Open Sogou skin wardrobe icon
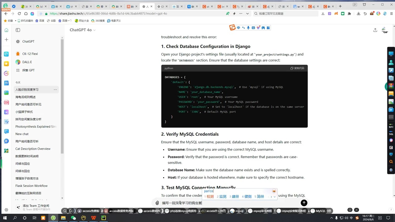The image size is (395, 222). [x=258, y=27]
